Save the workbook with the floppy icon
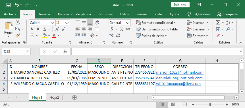The width and height of the screenshot is (245, 108). [x=9, y=5]
